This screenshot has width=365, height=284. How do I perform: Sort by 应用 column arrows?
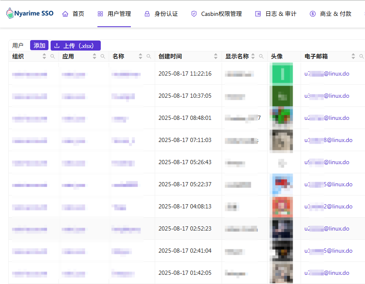[94, 56]
